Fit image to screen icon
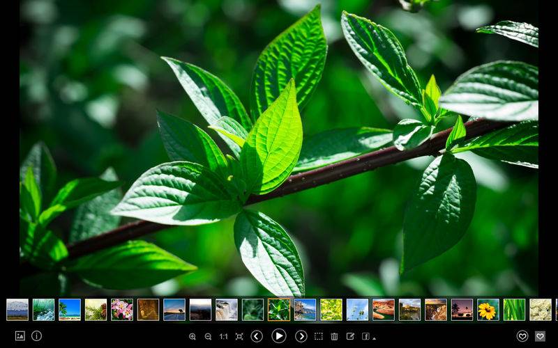The height and width of the screenshot is (348, 558). click(239, 336)
